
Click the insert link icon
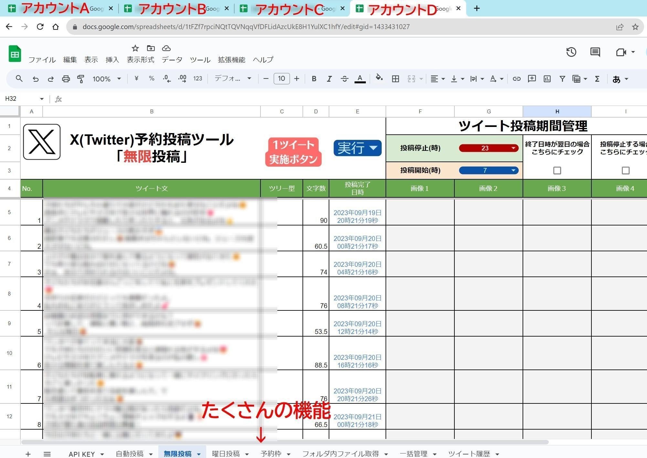517,78
